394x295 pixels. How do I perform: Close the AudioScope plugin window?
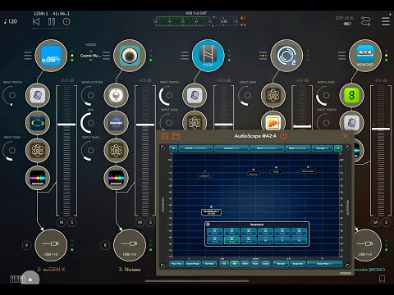(x=346, y=136)
